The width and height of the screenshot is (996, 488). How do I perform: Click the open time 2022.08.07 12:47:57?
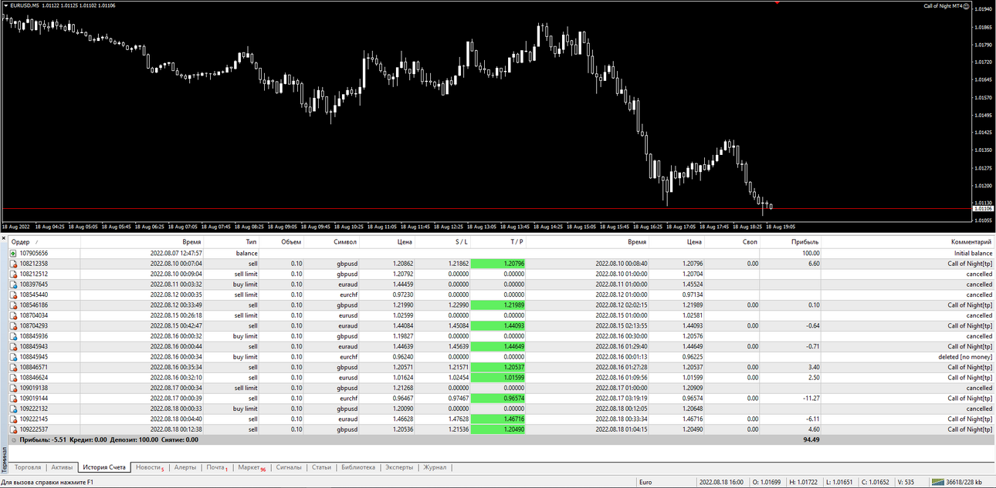(176, 253)
